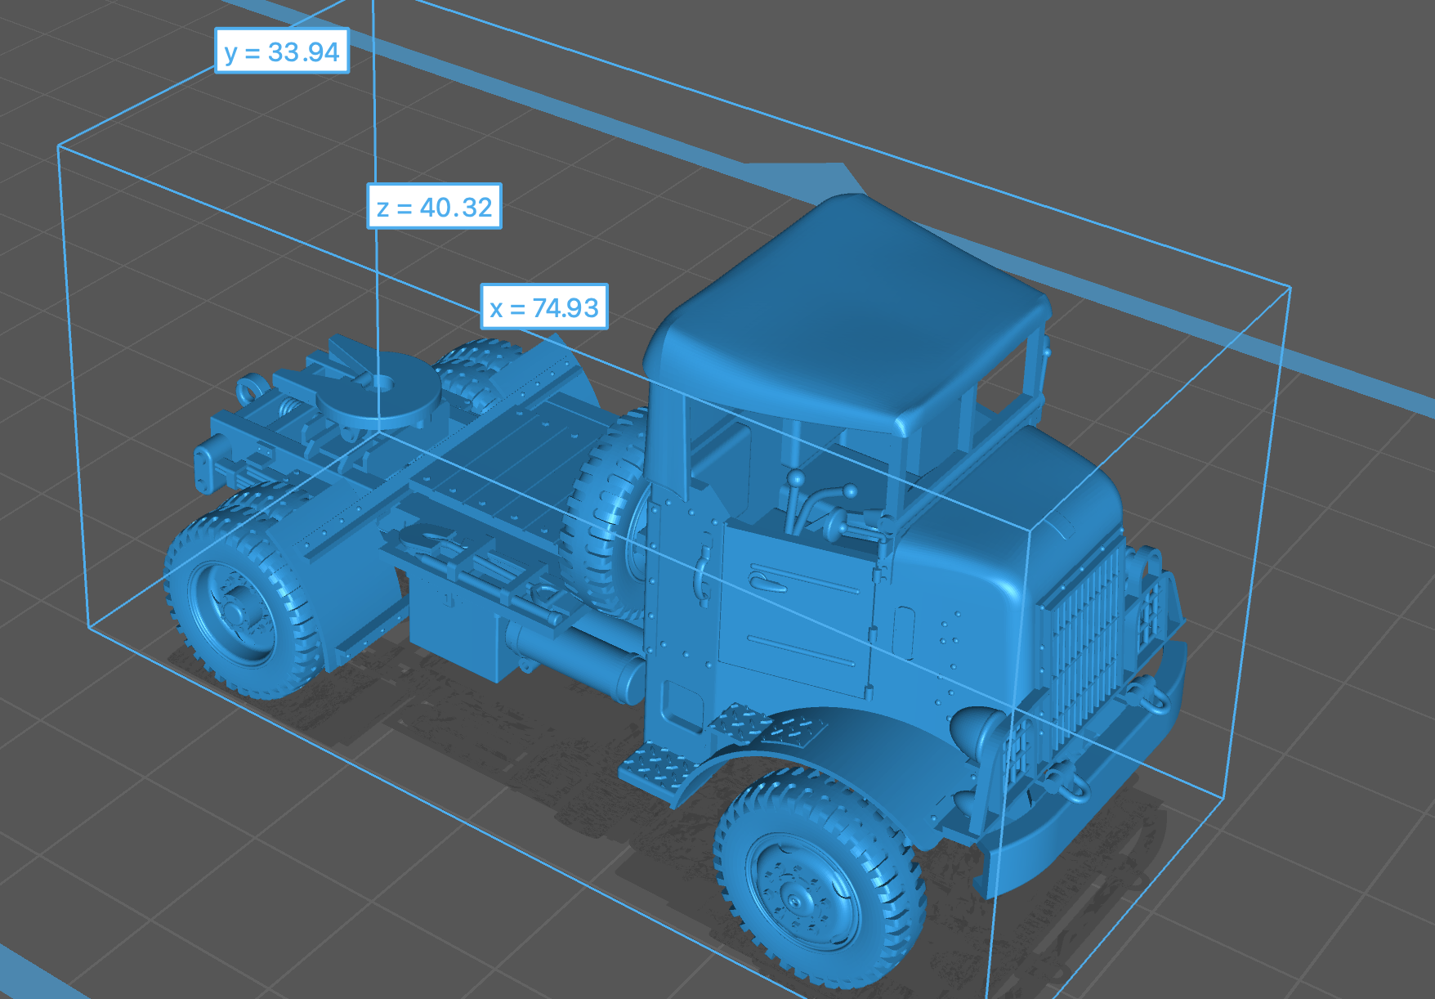
Task: Click the z = 40.32 dimension label
Action: [434, 207]
